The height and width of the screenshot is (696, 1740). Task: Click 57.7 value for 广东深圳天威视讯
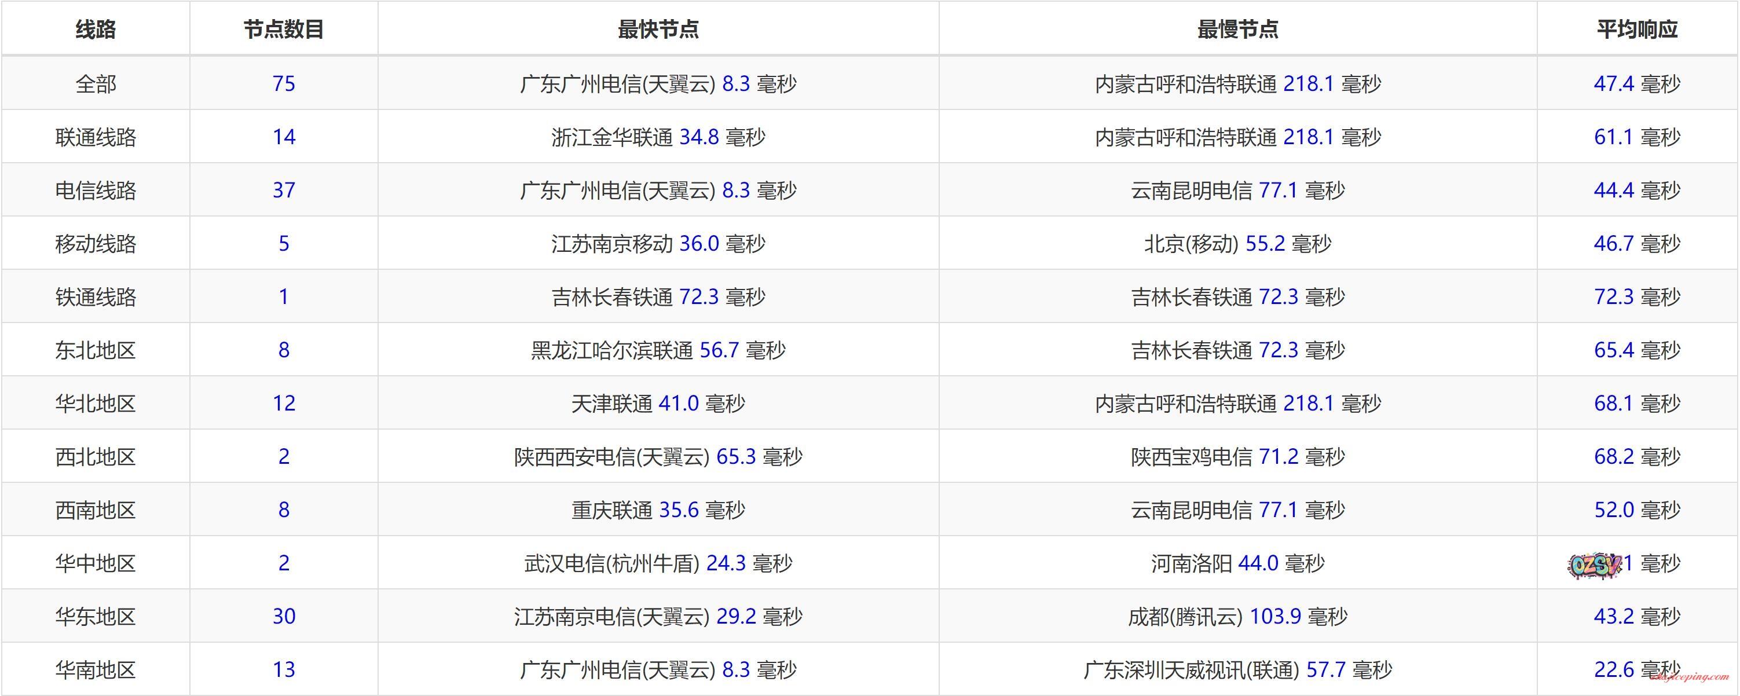(x=1325, y=669)
